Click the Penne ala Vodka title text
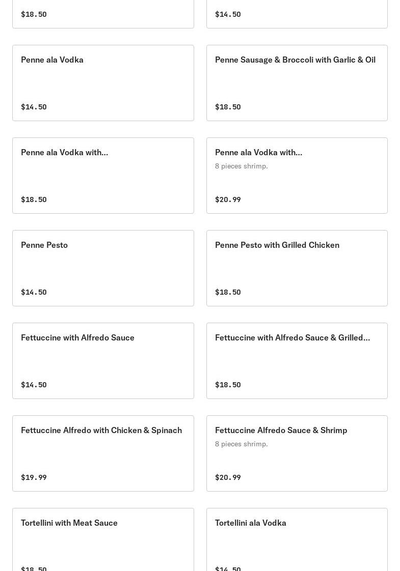Viewport: 400px width, 571px height. [x=52, y=60]
